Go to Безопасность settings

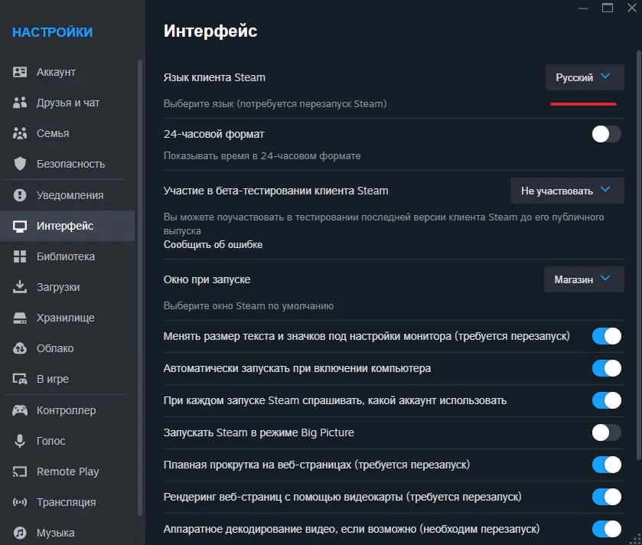click(71, 164)
